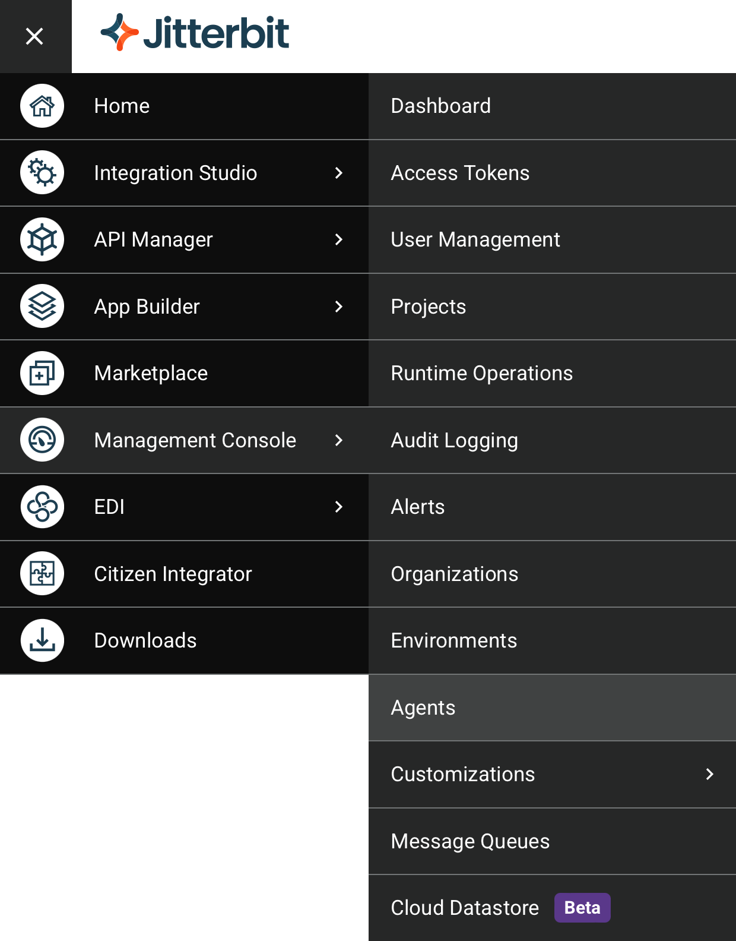Screen dimensions: 736x941
Task: Select the highlighted Agents item
Action: click(x=552, y=708)
